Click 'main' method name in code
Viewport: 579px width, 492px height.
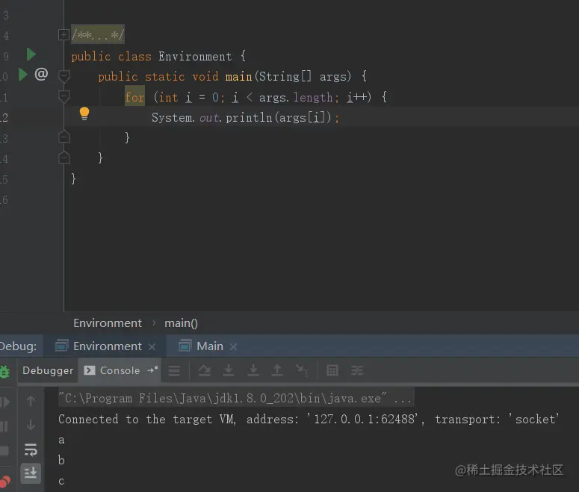coord(238,76)
